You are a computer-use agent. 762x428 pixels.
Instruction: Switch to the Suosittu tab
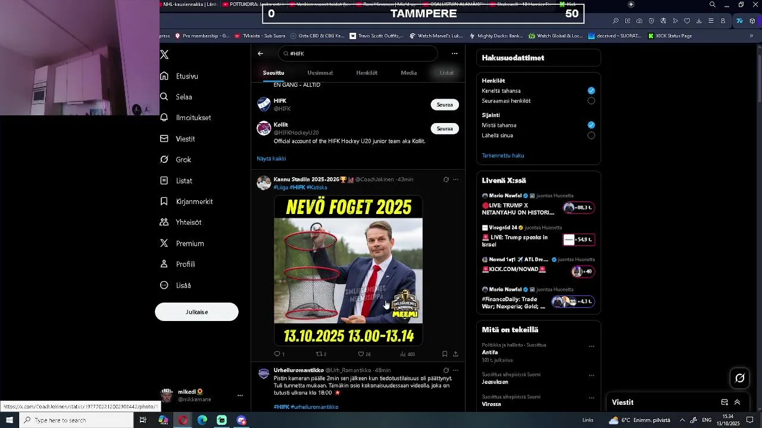tap(273, 73)
